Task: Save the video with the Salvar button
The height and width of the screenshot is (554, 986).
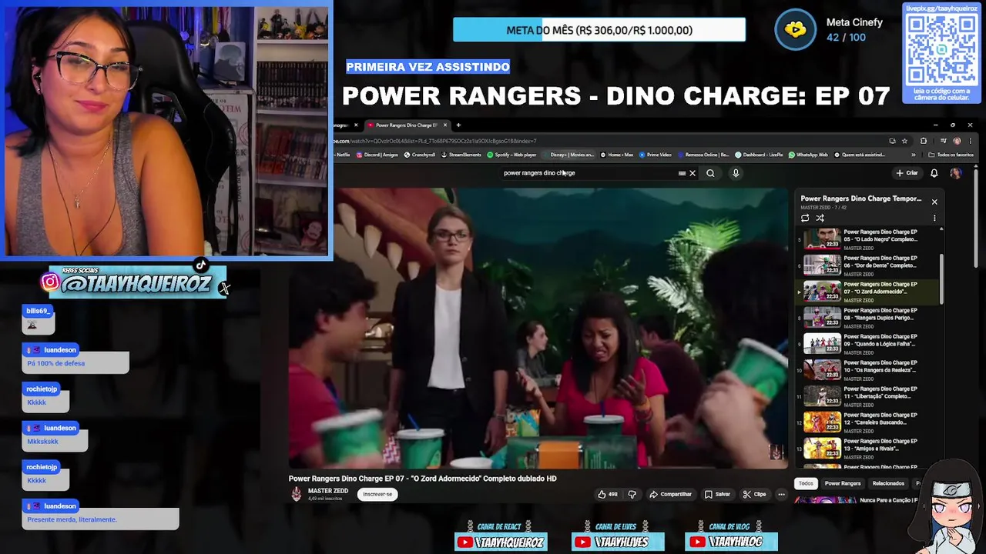Action: pyautogui.click(x=717, y=494)
